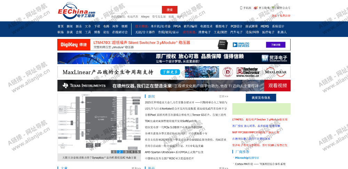The width and height of the screenshot is (348, 169).
Task: Click the DigiKey LTM4703 banner ad
Action: 174,45
